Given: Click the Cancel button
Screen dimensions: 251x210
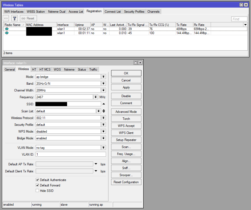Looking at the screenshot, I should tap(126, 80).
